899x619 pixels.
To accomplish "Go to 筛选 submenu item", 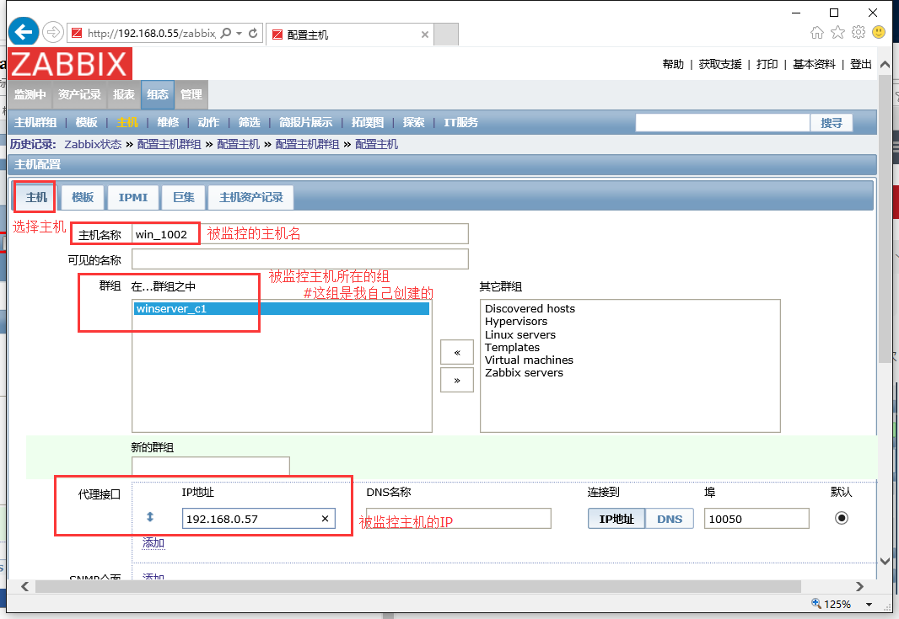I will point(250,123).
